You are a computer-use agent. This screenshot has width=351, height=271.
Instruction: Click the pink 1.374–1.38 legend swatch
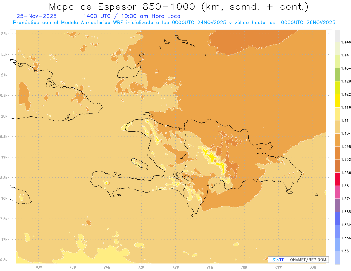click(337, 192)
